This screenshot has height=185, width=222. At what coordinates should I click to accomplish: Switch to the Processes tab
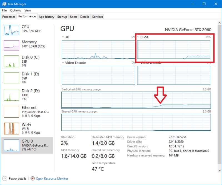click(x=9, y=17)
